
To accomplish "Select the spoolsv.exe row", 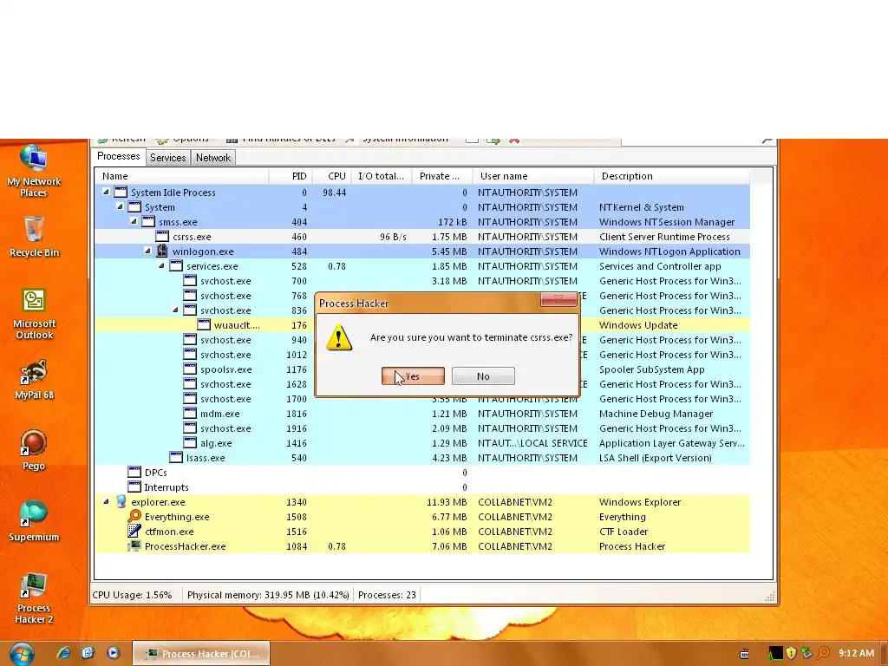I will 422,369.
